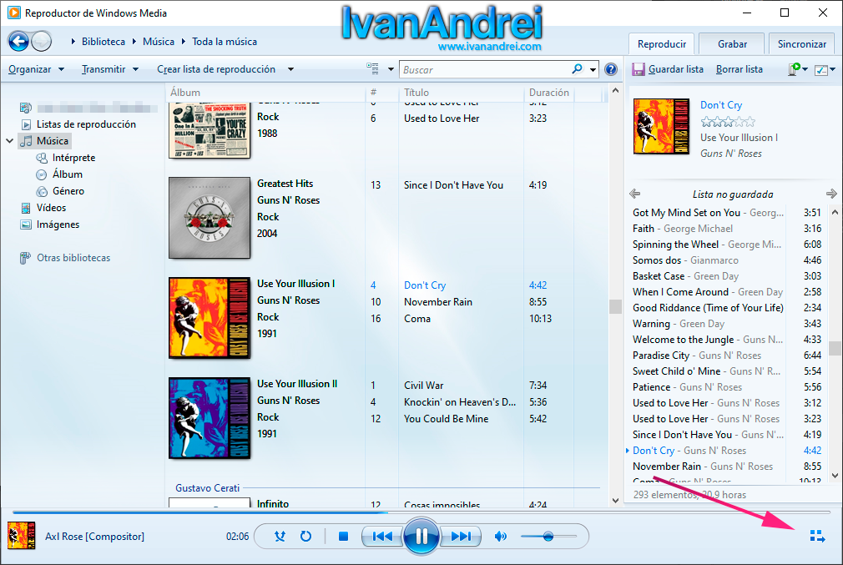
Task: Skip to previous track
Action: [x=382, y=536]
